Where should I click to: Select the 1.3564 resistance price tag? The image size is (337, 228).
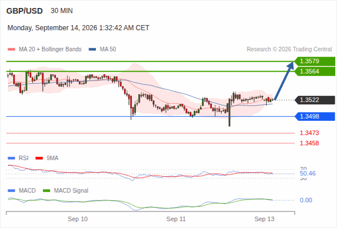pyautogui.click(x=315, y=71)
